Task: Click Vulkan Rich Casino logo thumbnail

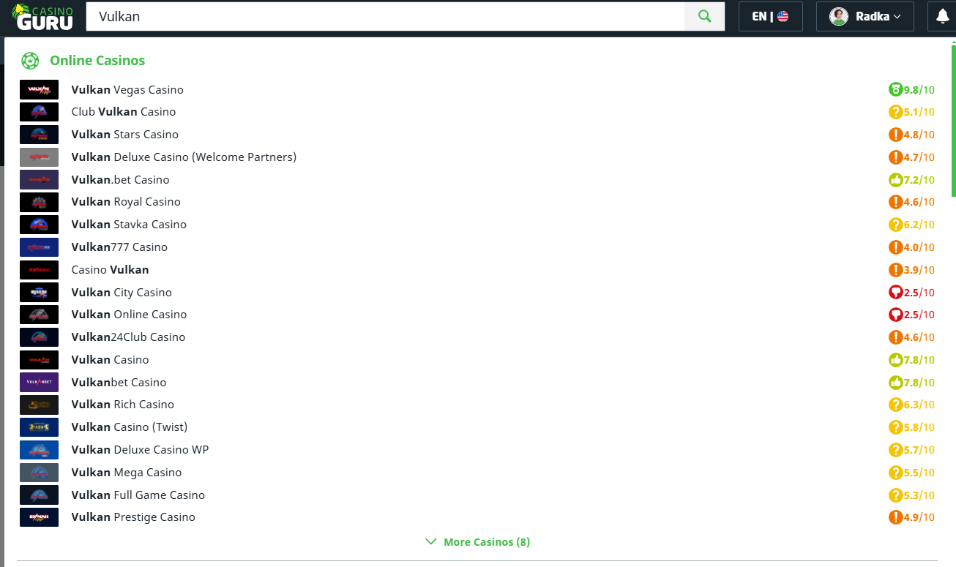Action: 39,405
